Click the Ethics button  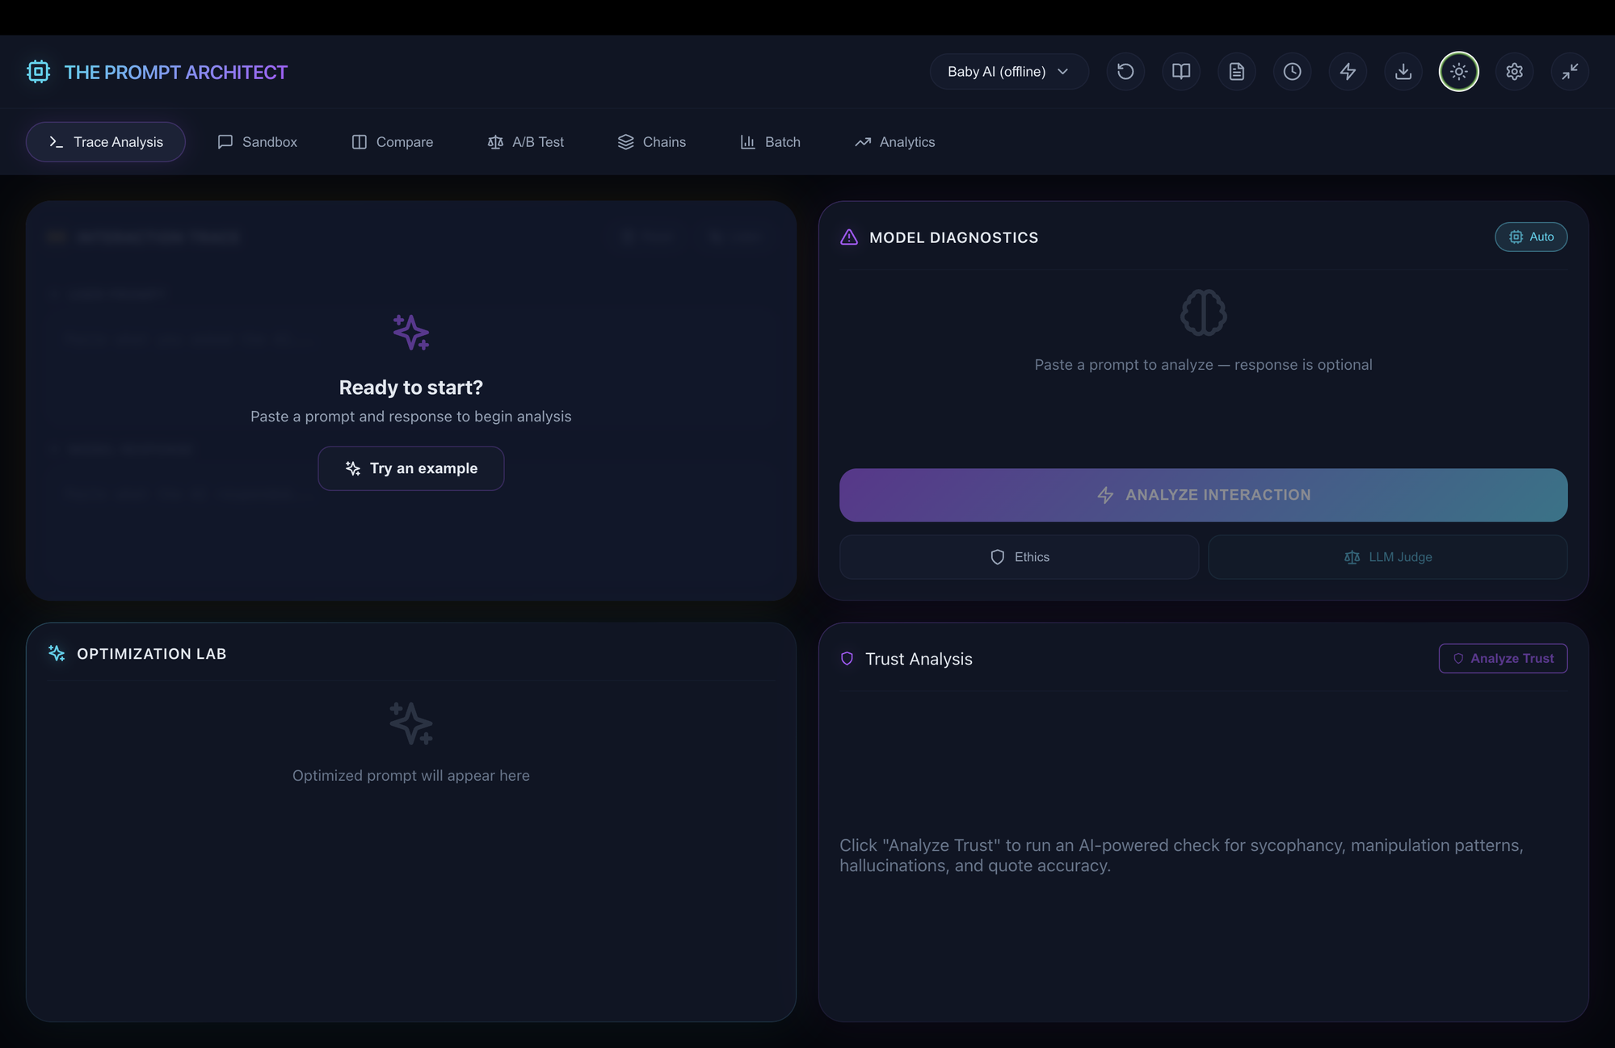[1020, 557]
